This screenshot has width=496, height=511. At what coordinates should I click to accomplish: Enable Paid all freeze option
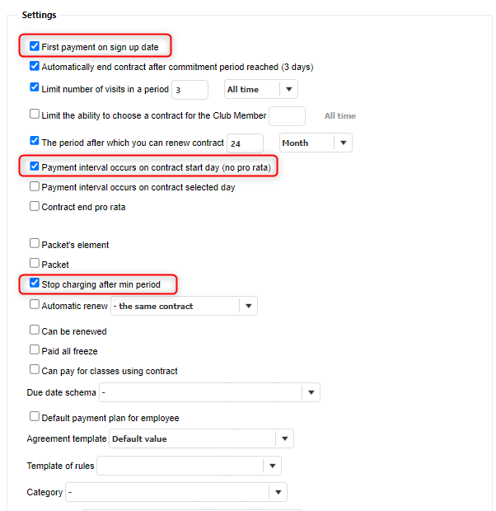(35, 350)
